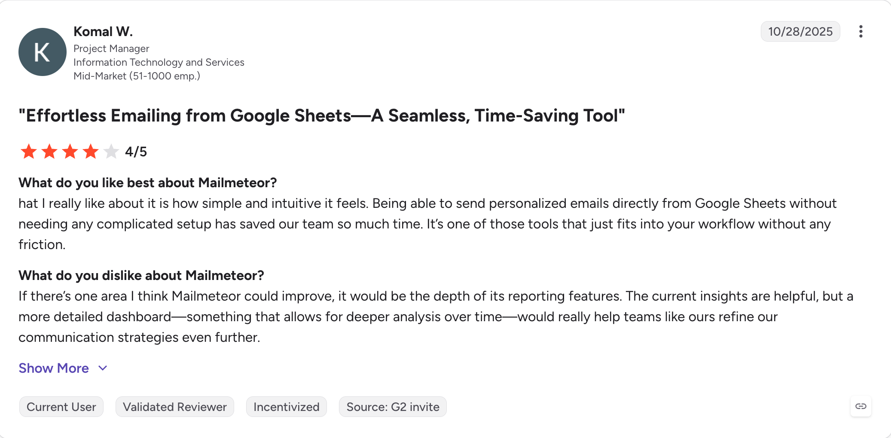The image size is (891, 438).
Task: Click the first red rating star
Action: click(x=29, y=152)
